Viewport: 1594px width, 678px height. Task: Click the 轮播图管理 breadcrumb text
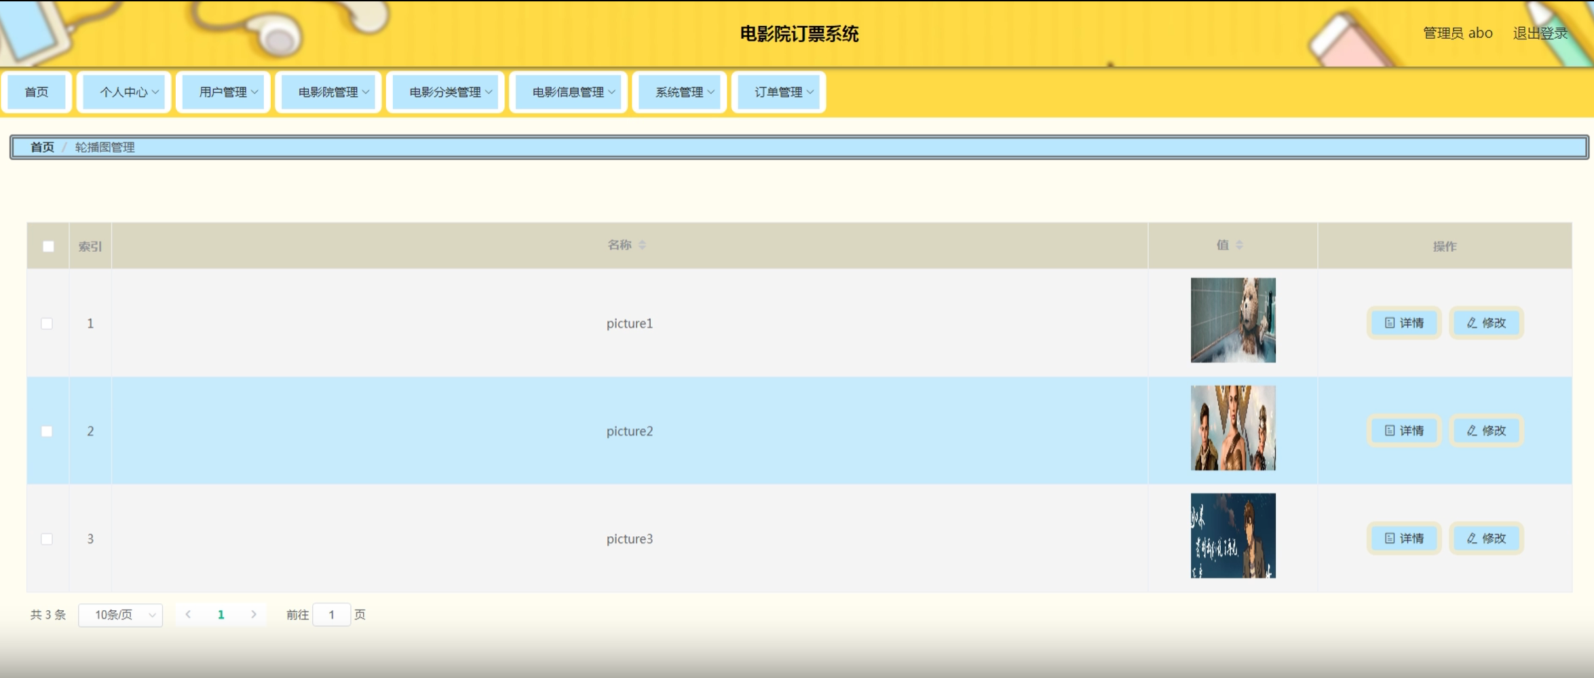click(x=105, y=147)
